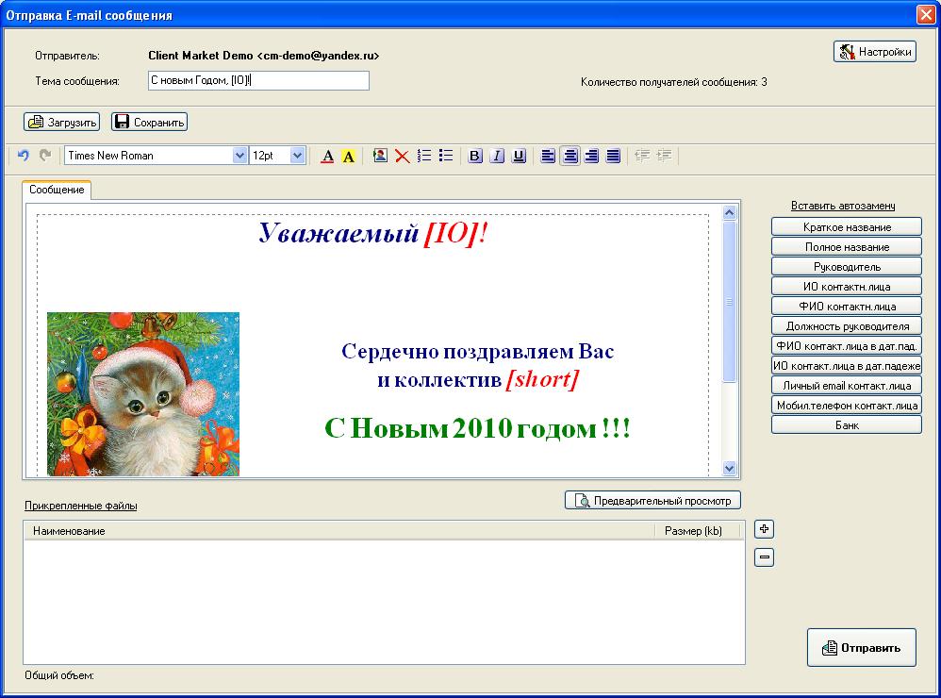Click the Сохранить button

click(149, 122)
